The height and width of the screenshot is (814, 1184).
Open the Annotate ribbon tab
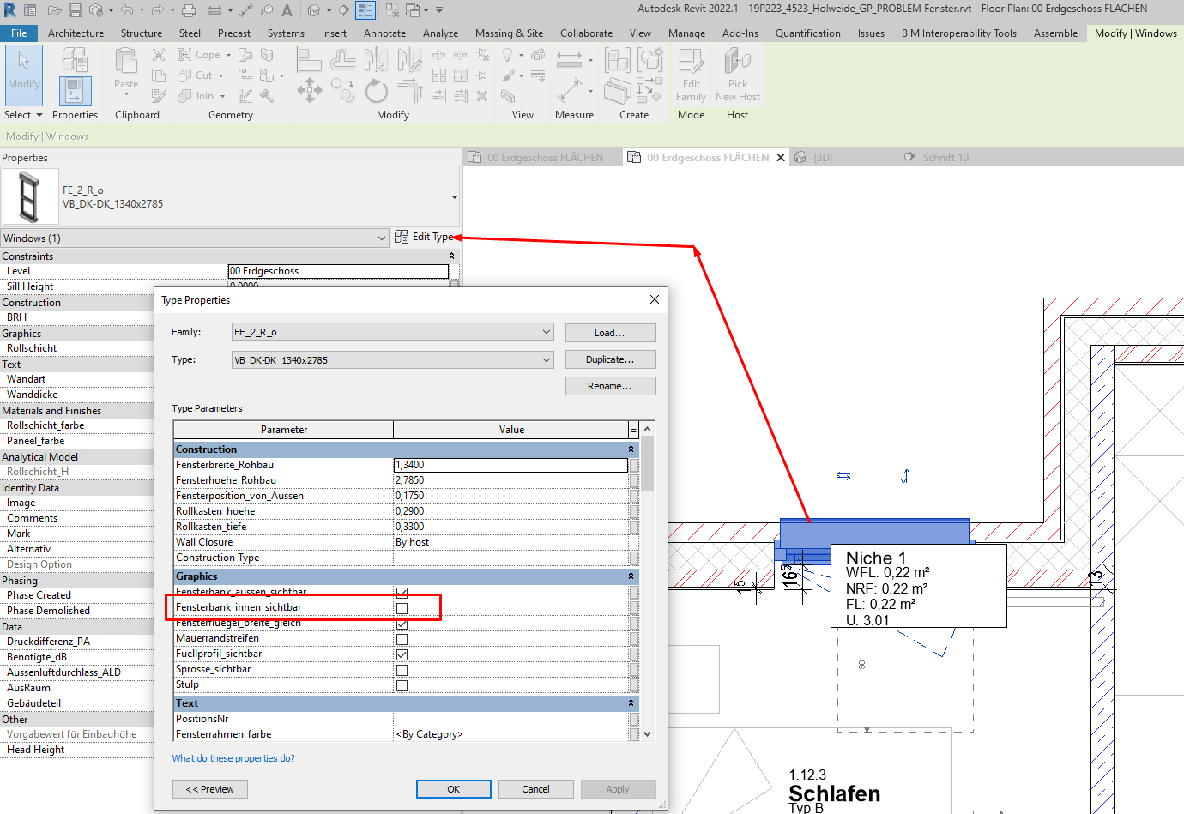(x=384, y=33)
